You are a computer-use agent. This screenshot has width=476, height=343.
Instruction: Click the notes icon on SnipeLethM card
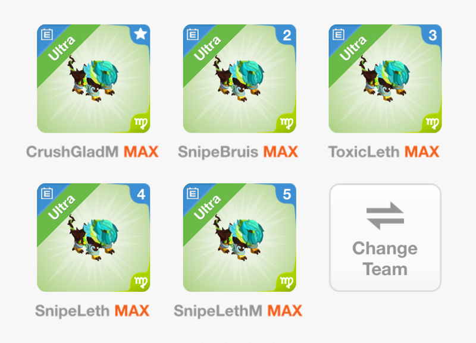pyautogui.click(x=193, y=193)
